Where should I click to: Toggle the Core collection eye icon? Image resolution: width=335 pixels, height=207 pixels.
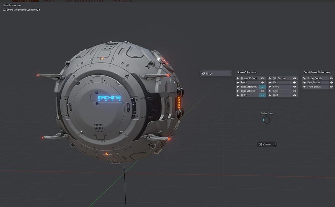(294, 91)
